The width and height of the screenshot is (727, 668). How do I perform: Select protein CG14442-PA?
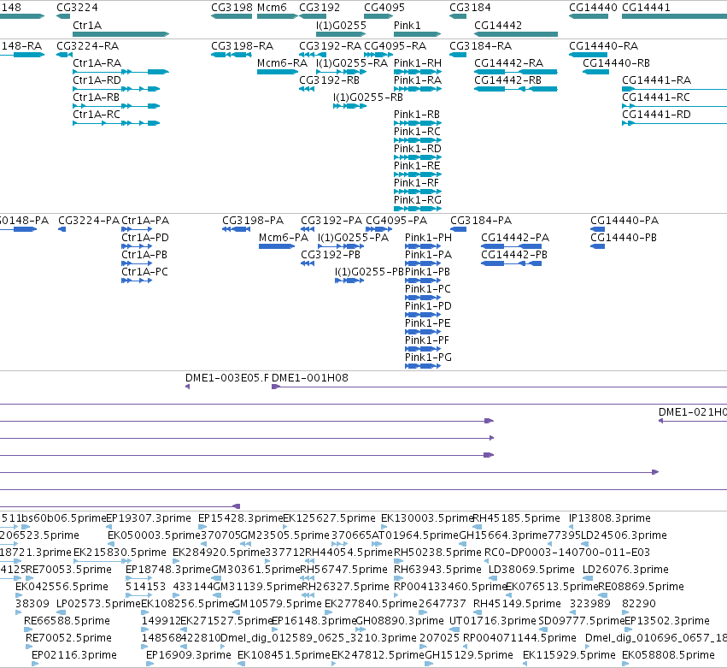click(512, 246)
